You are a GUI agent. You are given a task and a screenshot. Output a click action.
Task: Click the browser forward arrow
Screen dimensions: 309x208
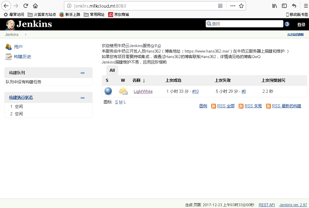16,6
